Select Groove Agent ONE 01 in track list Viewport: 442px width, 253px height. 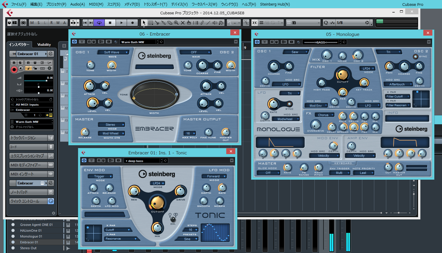(x=36, y=225)
